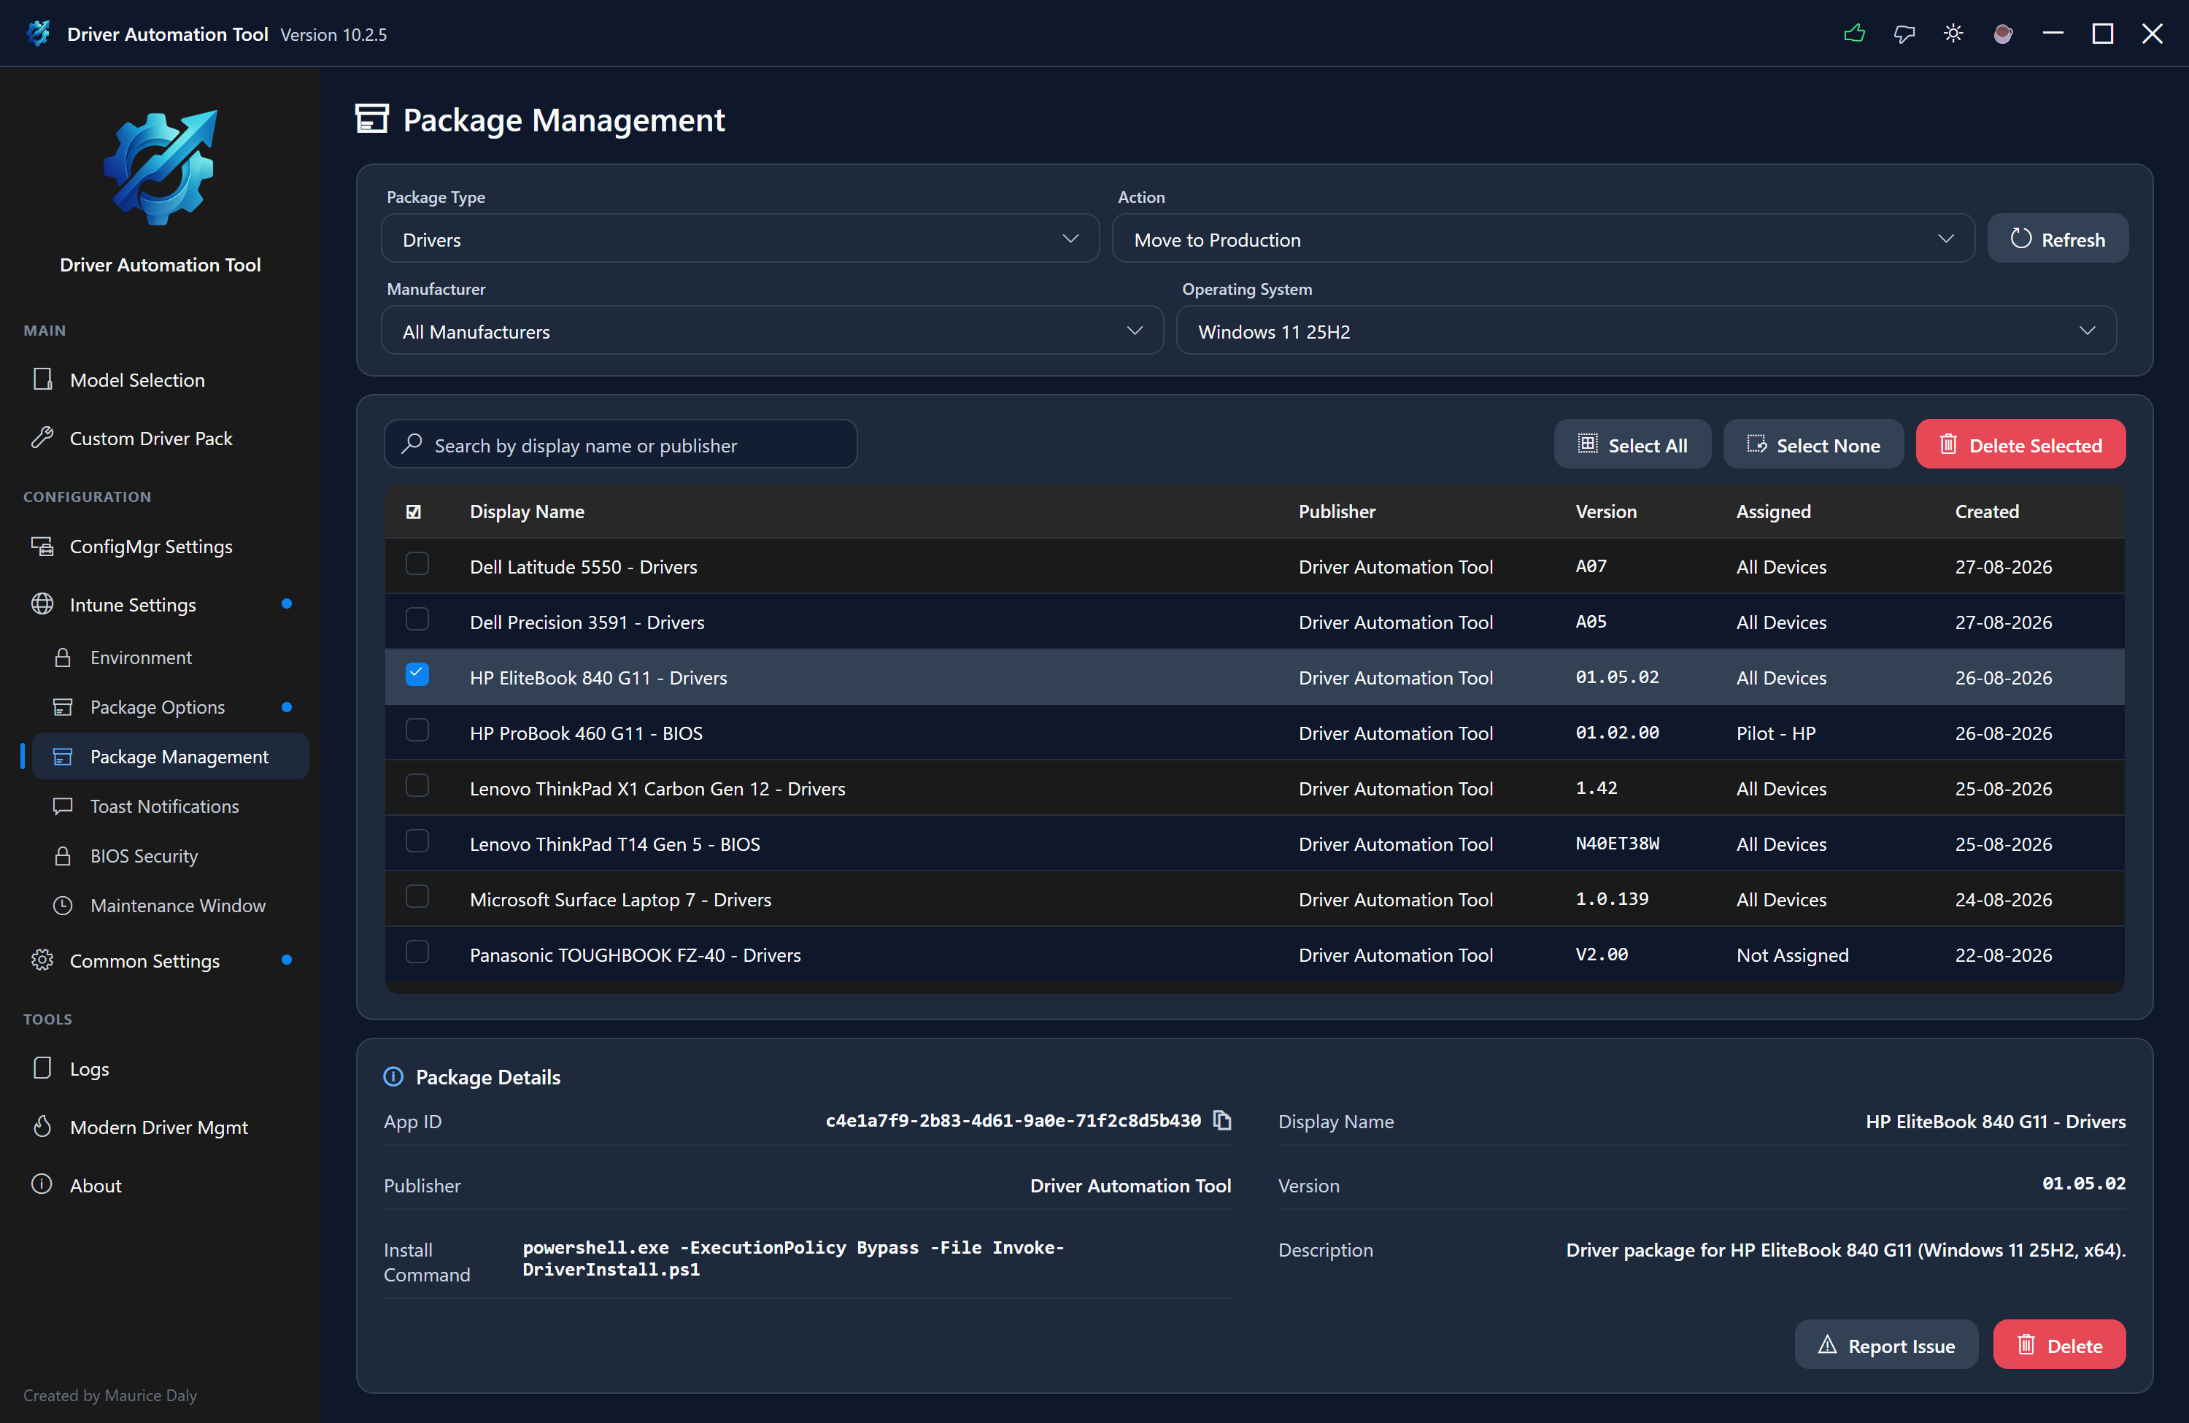Click the search magnifier icon
The height and width of the screenshot is (1423, 2189).
click(412, 444)
